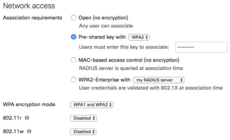Image resolution: width=230 pixels, height=140 pixels.
Task: Click the "Network access" section heading
Action: tap(29, 6)
